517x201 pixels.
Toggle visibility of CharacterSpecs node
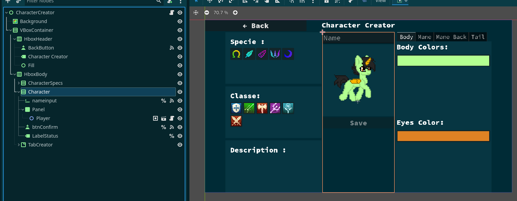tap(180, 83)
